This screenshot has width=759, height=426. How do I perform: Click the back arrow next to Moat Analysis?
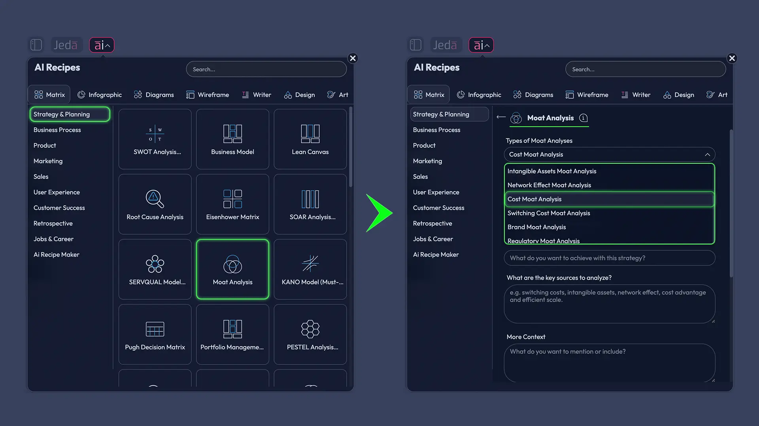(x=500, y=118)
